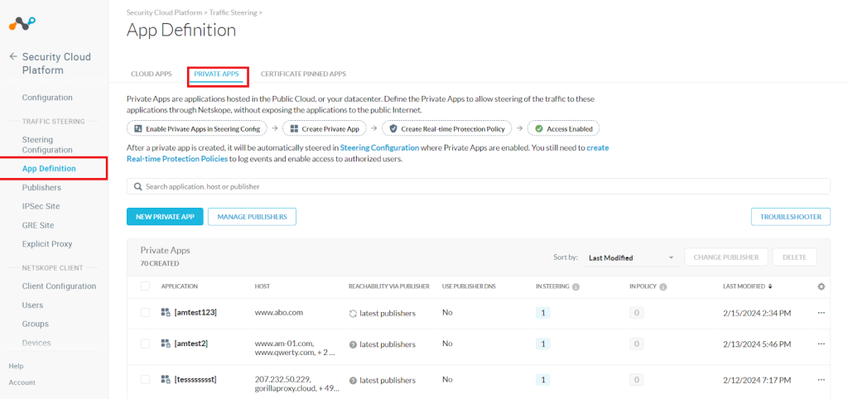Check the amtest123 row checkbox
Viewport: 848px width, 399px height.
click(x=145, y=313)
